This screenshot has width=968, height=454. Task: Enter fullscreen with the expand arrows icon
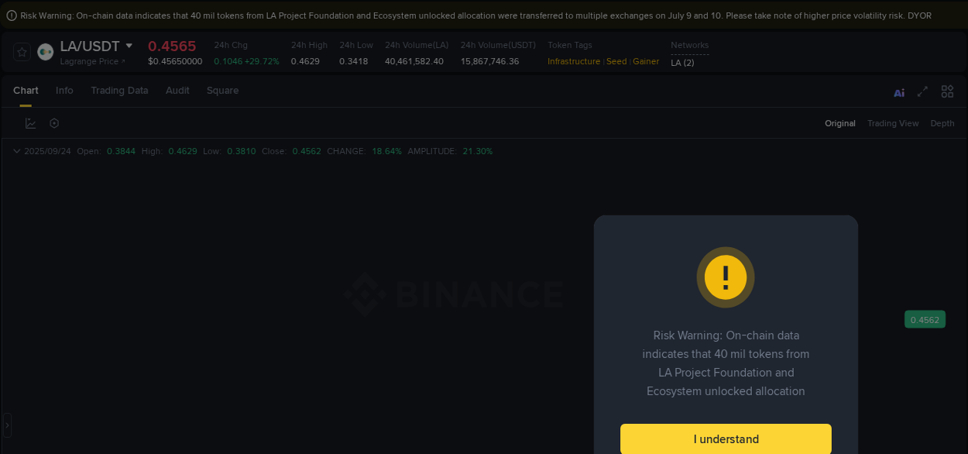922,91
